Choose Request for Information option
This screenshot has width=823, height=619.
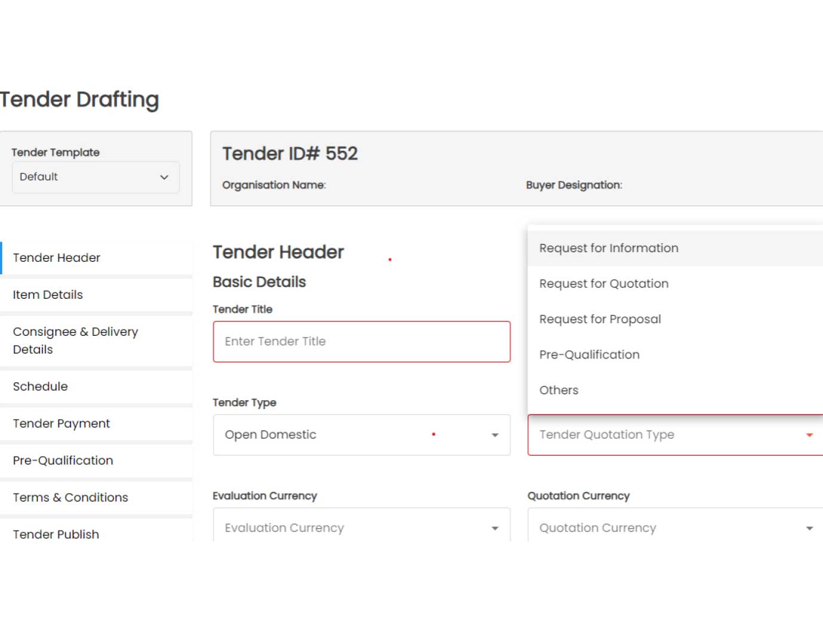point(609,248)
